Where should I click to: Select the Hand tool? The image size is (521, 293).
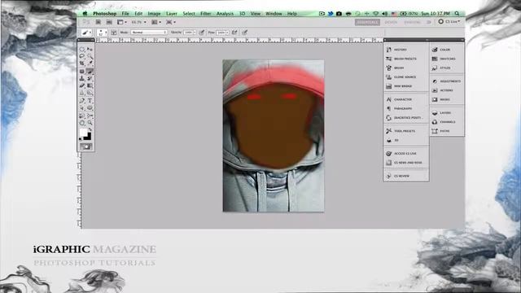click(82, 123)
